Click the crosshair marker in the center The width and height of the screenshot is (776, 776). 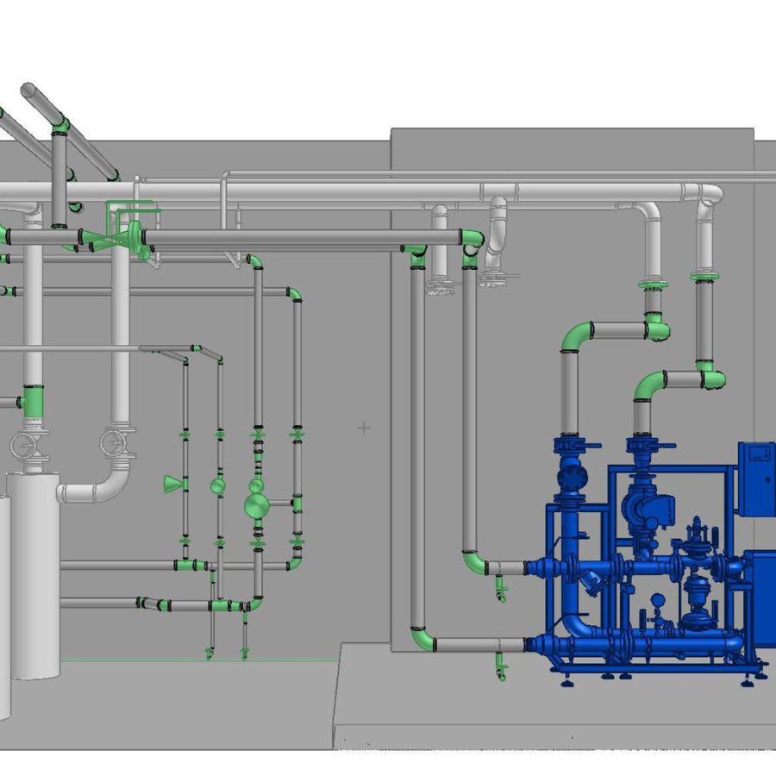click(364, 428)
